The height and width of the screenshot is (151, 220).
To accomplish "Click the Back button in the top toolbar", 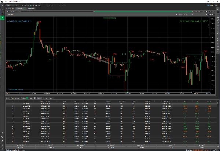I will [x=8, y=5].
